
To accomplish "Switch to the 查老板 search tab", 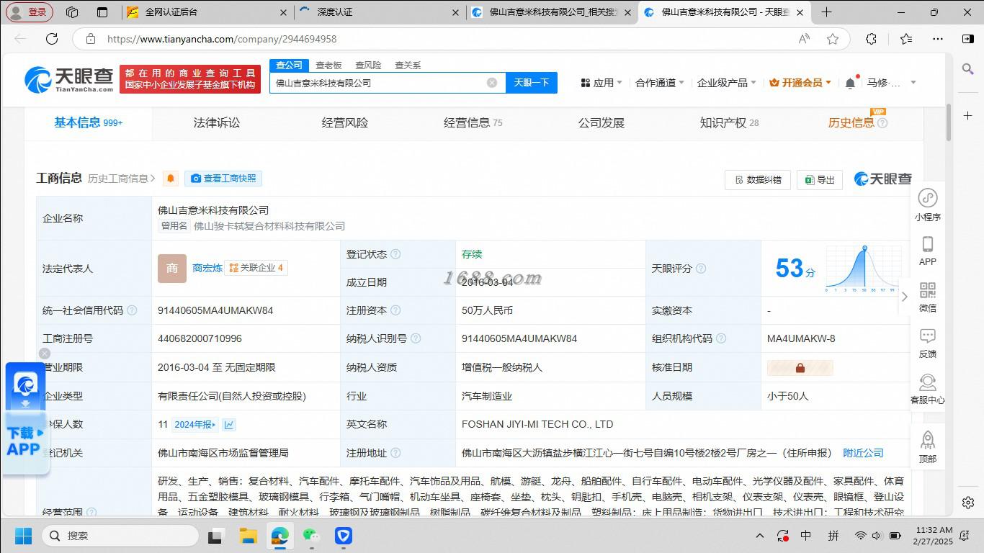I will pyautogui.click(x=328, y=66).
